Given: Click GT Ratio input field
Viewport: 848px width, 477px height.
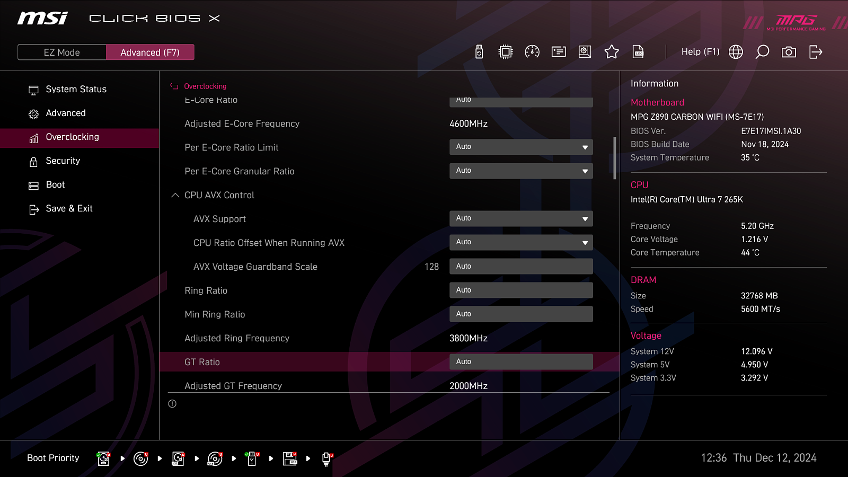Looking at the screenshot, I should (521, 361).
